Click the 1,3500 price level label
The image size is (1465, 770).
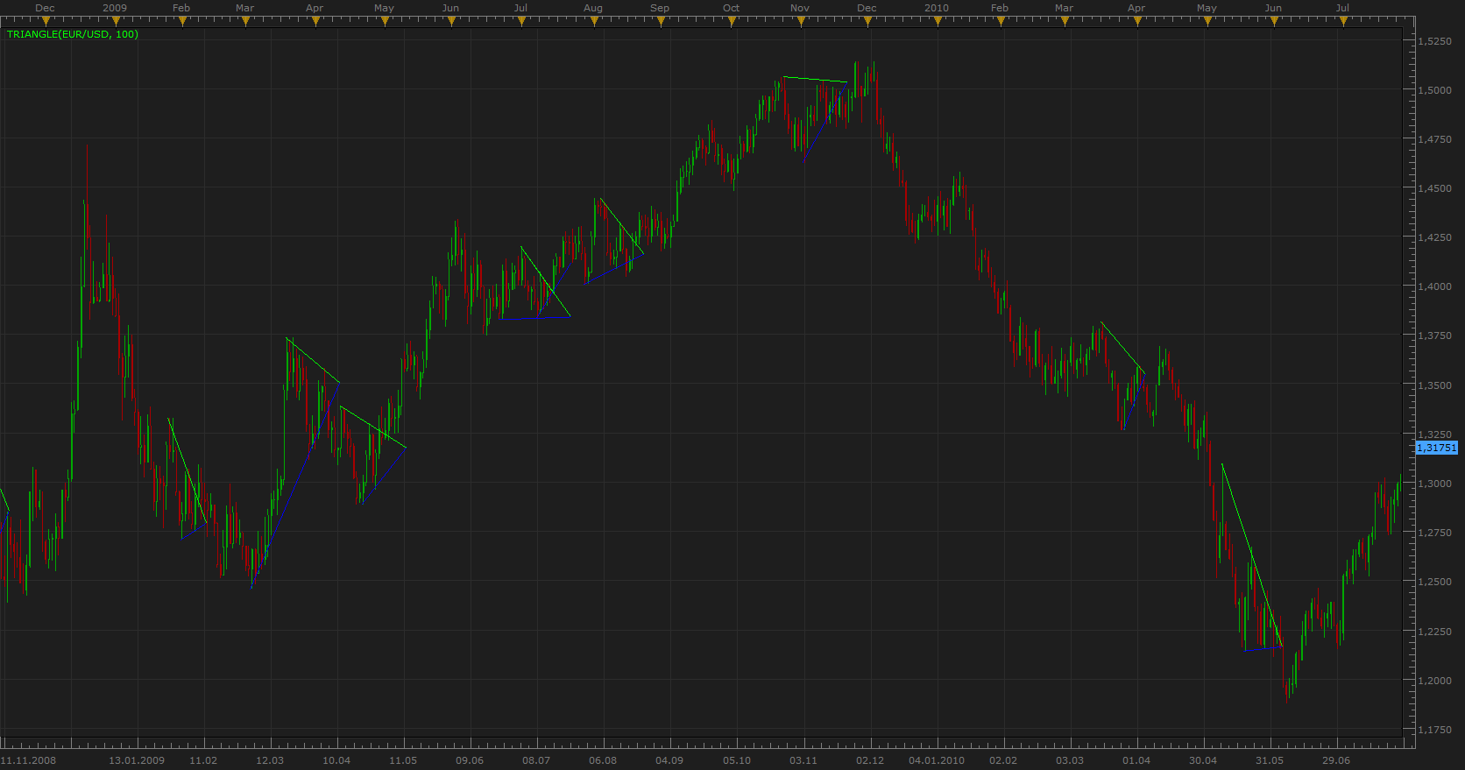pyautogui.click(x=1435, y=385)
